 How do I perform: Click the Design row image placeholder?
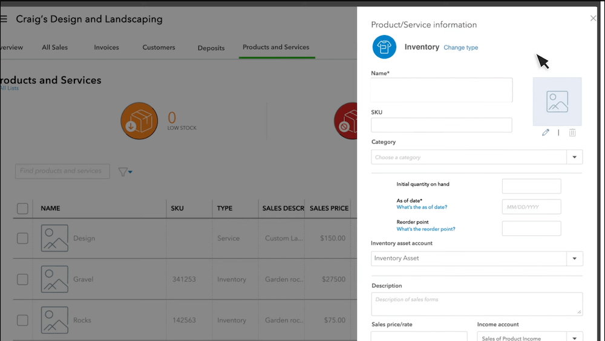click(55, 238)
